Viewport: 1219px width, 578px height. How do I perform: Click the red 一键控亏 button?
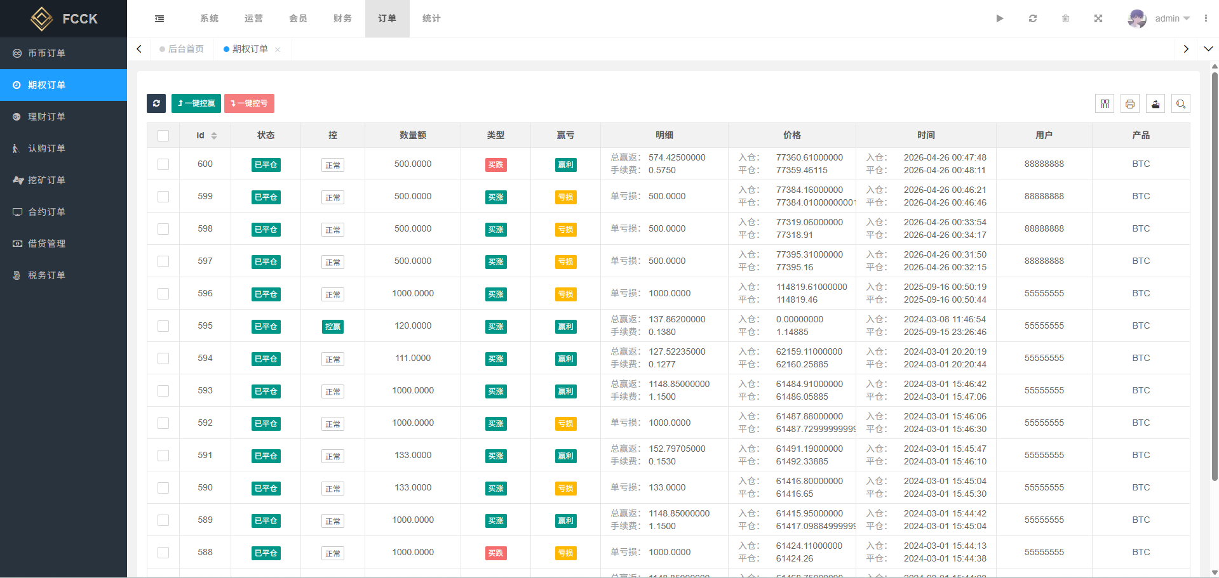(x=249, y=103)
